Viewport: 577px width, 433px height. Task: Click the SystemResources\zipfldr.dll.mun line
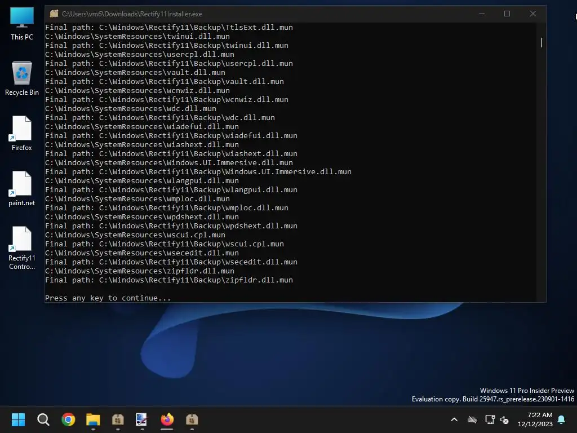[140, 271]
